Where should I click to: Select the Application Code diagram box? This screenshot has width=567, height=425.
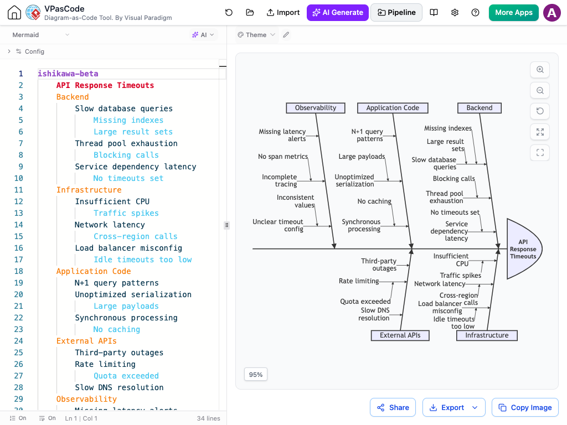tap(393, 108)
